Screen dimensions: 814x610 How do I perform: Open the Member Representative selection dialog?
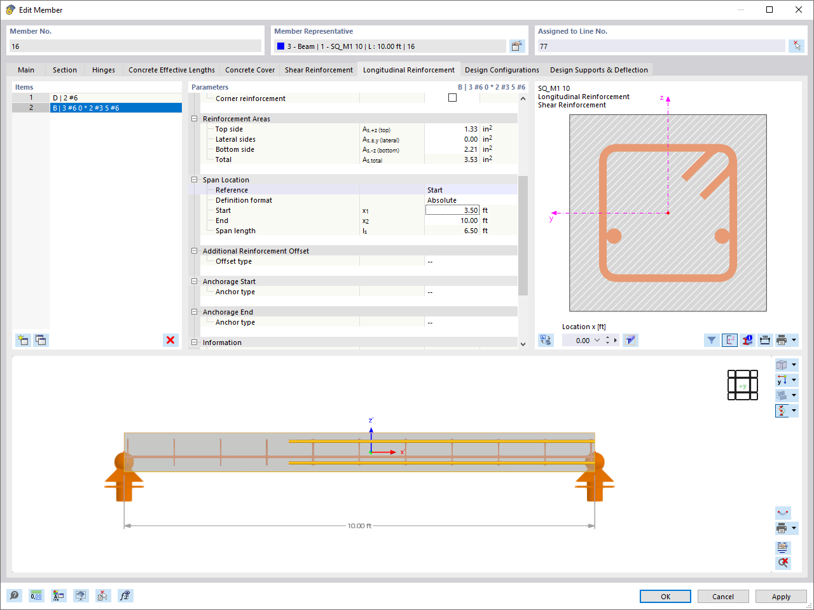(x=517, y=46)
